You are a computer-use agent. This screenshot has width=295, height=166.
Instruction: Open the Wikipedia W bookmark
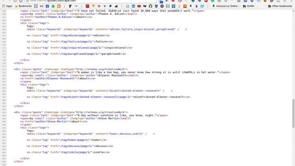(x=145, y=6)
